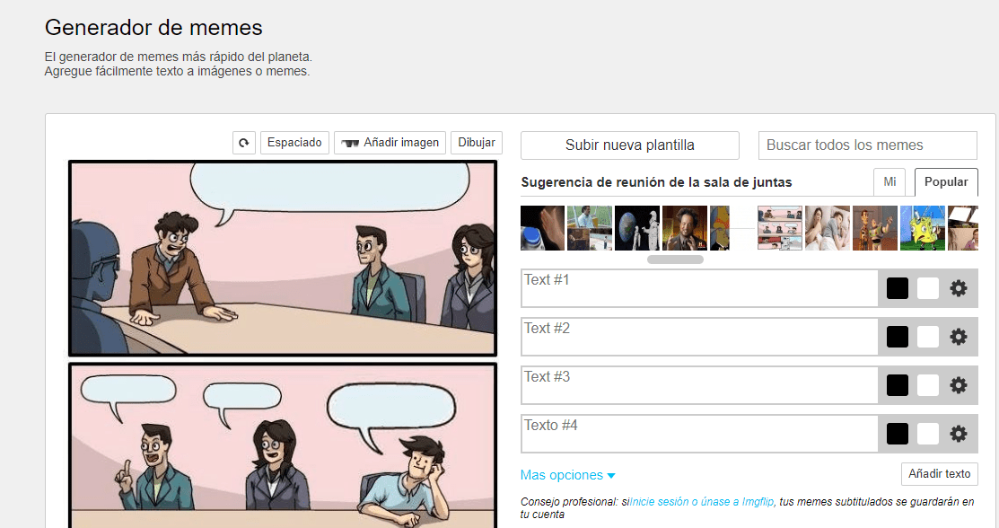Open settings gear for Text #2
Image resolution: width=999 pixels, height=528 pixels.
point(959,337)
